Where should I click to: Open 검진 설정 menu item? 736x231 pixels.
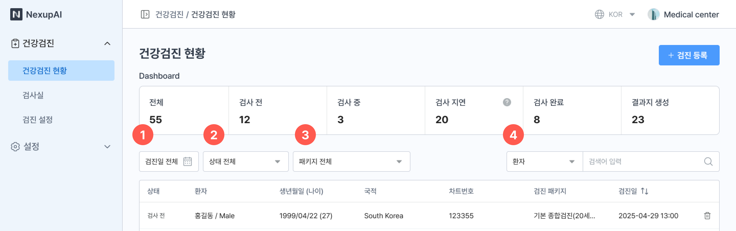[37, 120]
